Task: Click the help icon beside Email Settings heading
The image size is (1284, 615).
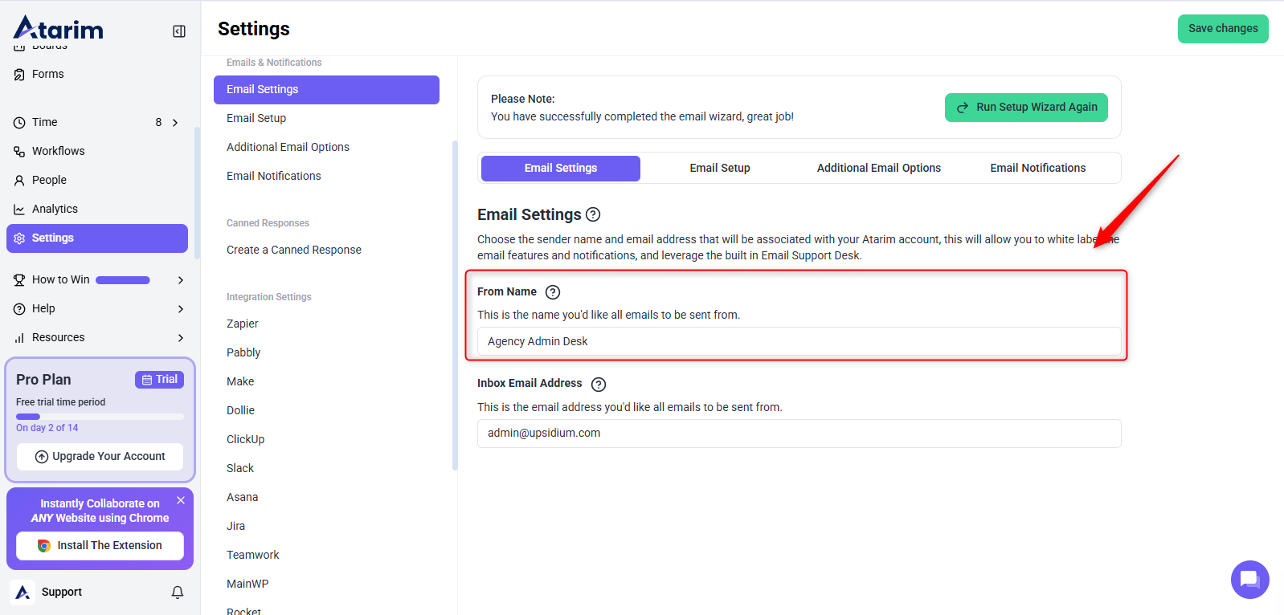Action: coord(593,214)
